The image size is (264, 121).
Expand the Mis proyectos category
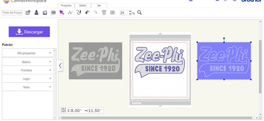[28, 53]
